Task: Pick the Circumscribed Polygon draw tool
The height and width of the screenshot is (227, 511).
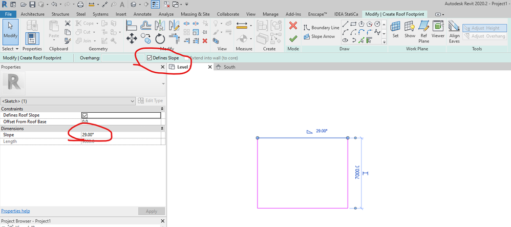Action: (369, 24)
